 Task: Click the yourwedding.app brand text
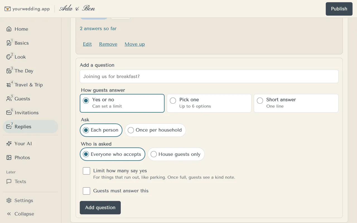coord(31,9)
